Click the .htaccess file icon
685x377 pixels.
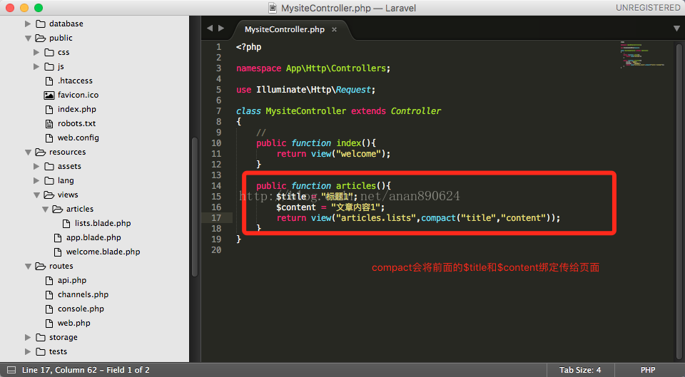(x=49, y=81)
